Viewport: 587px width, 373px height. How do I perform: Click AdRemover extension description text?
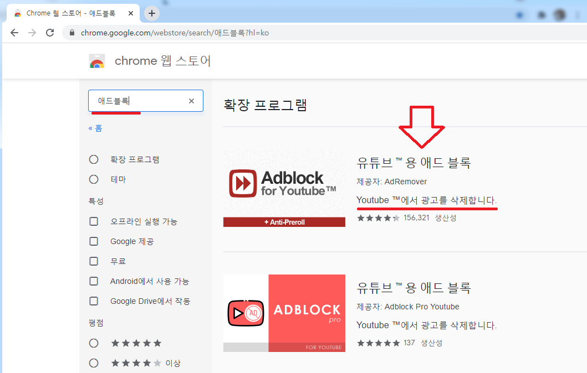[426, 200]
